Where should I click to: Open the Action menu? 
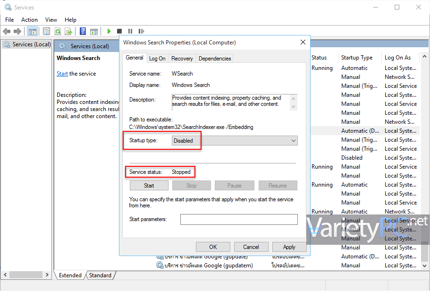click(x=29, y=20)
